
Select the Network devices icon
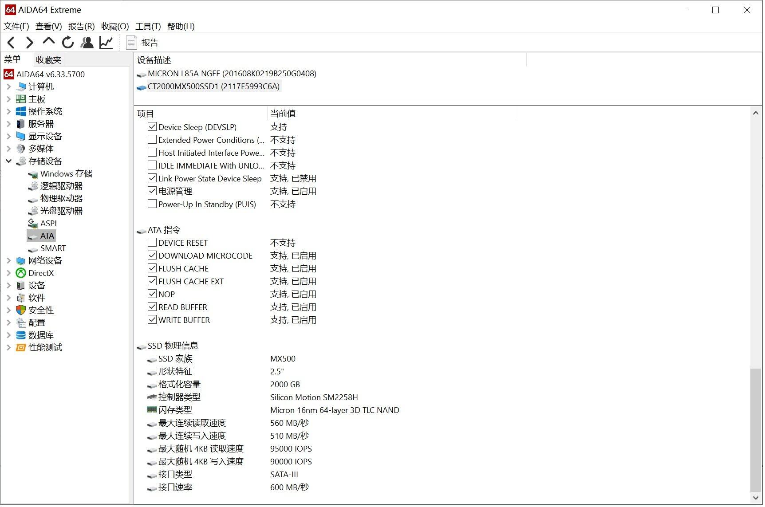[x=21, y=261]
